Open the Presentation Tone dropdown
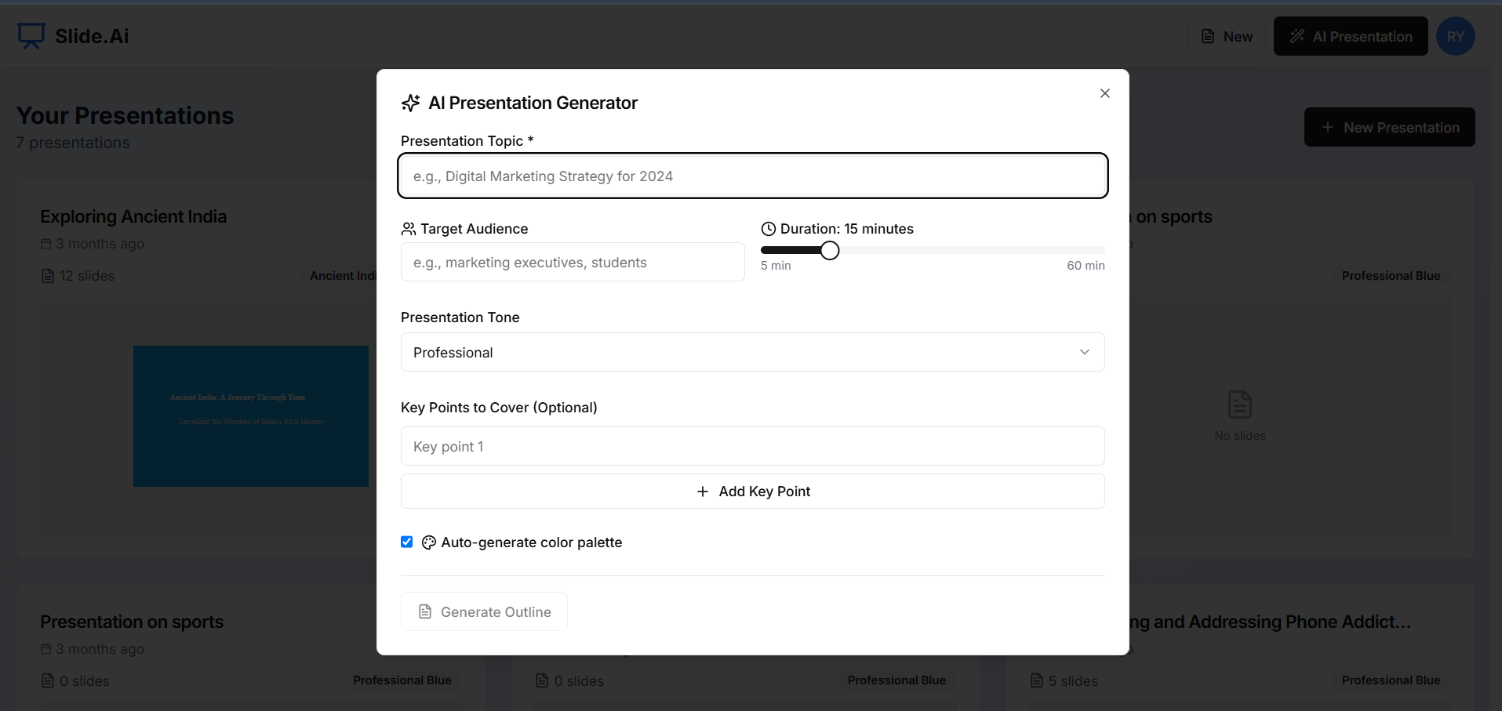 pyautogui.click(x=752, y=352)
